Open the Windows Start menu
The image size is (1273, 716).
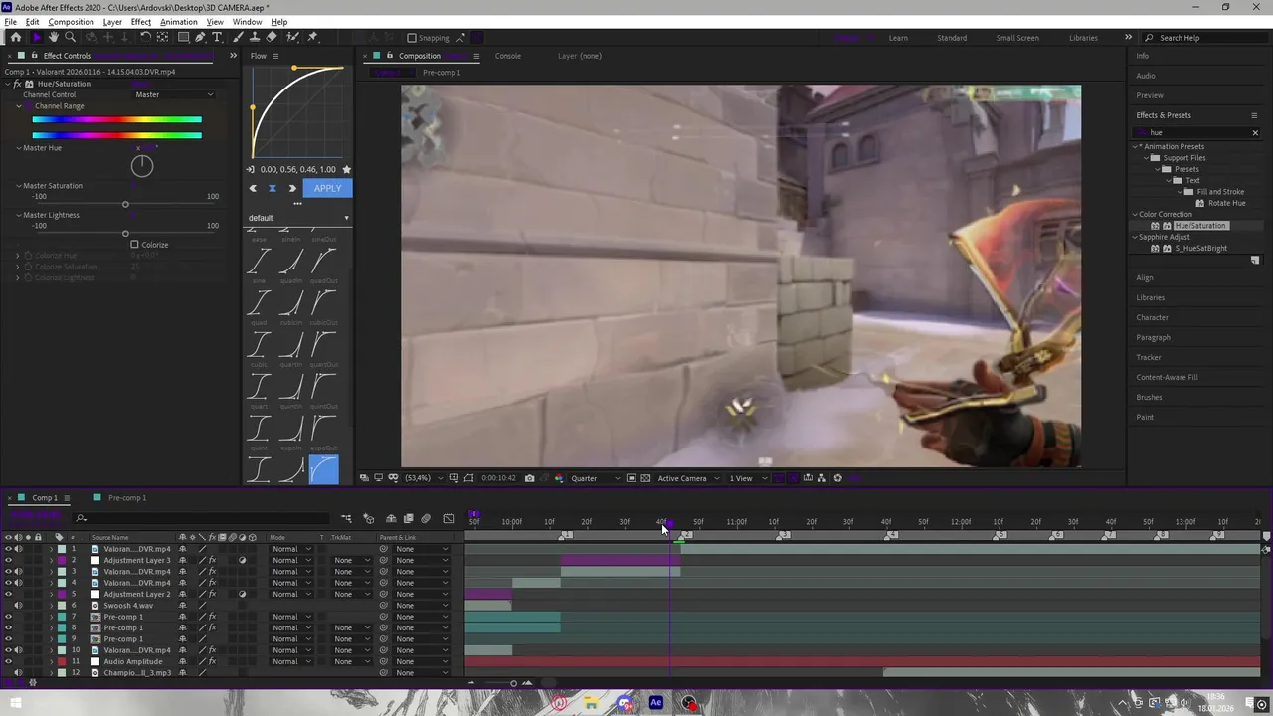tap(16, 703)
